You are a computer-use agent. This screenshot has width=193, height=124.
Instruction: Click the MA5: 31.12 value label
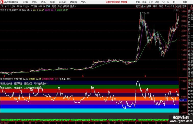point(27,10)
